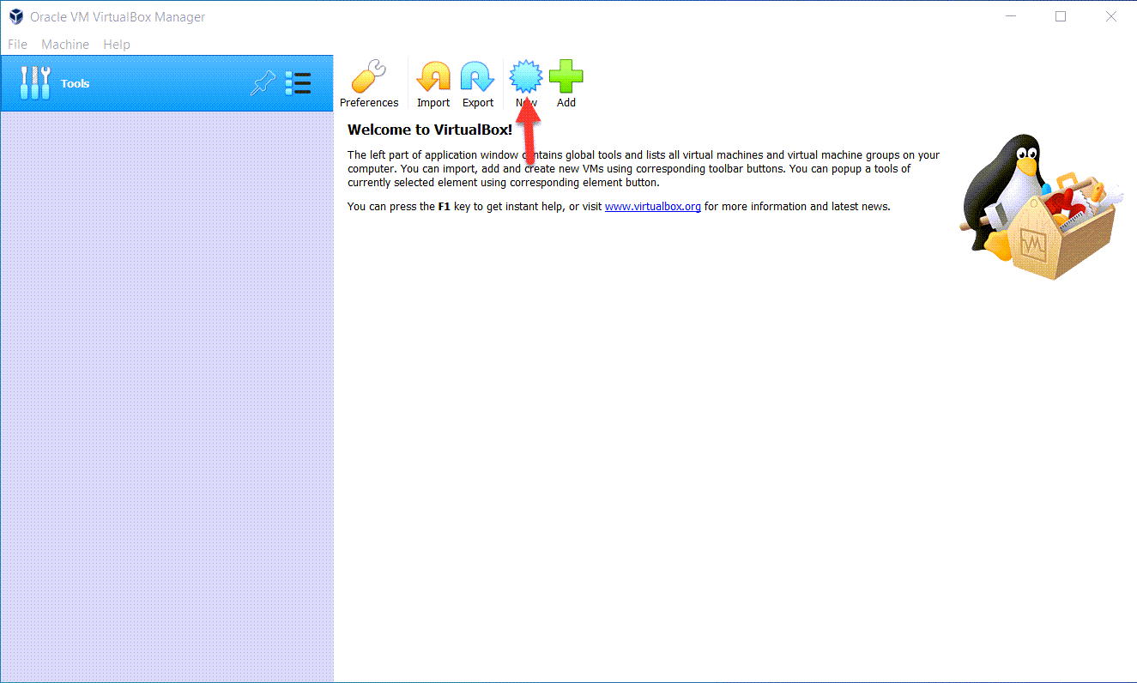Click the Tools screwdriver and wrench icon
This screenshot has width=1137, height=683.
pos(34,83)
